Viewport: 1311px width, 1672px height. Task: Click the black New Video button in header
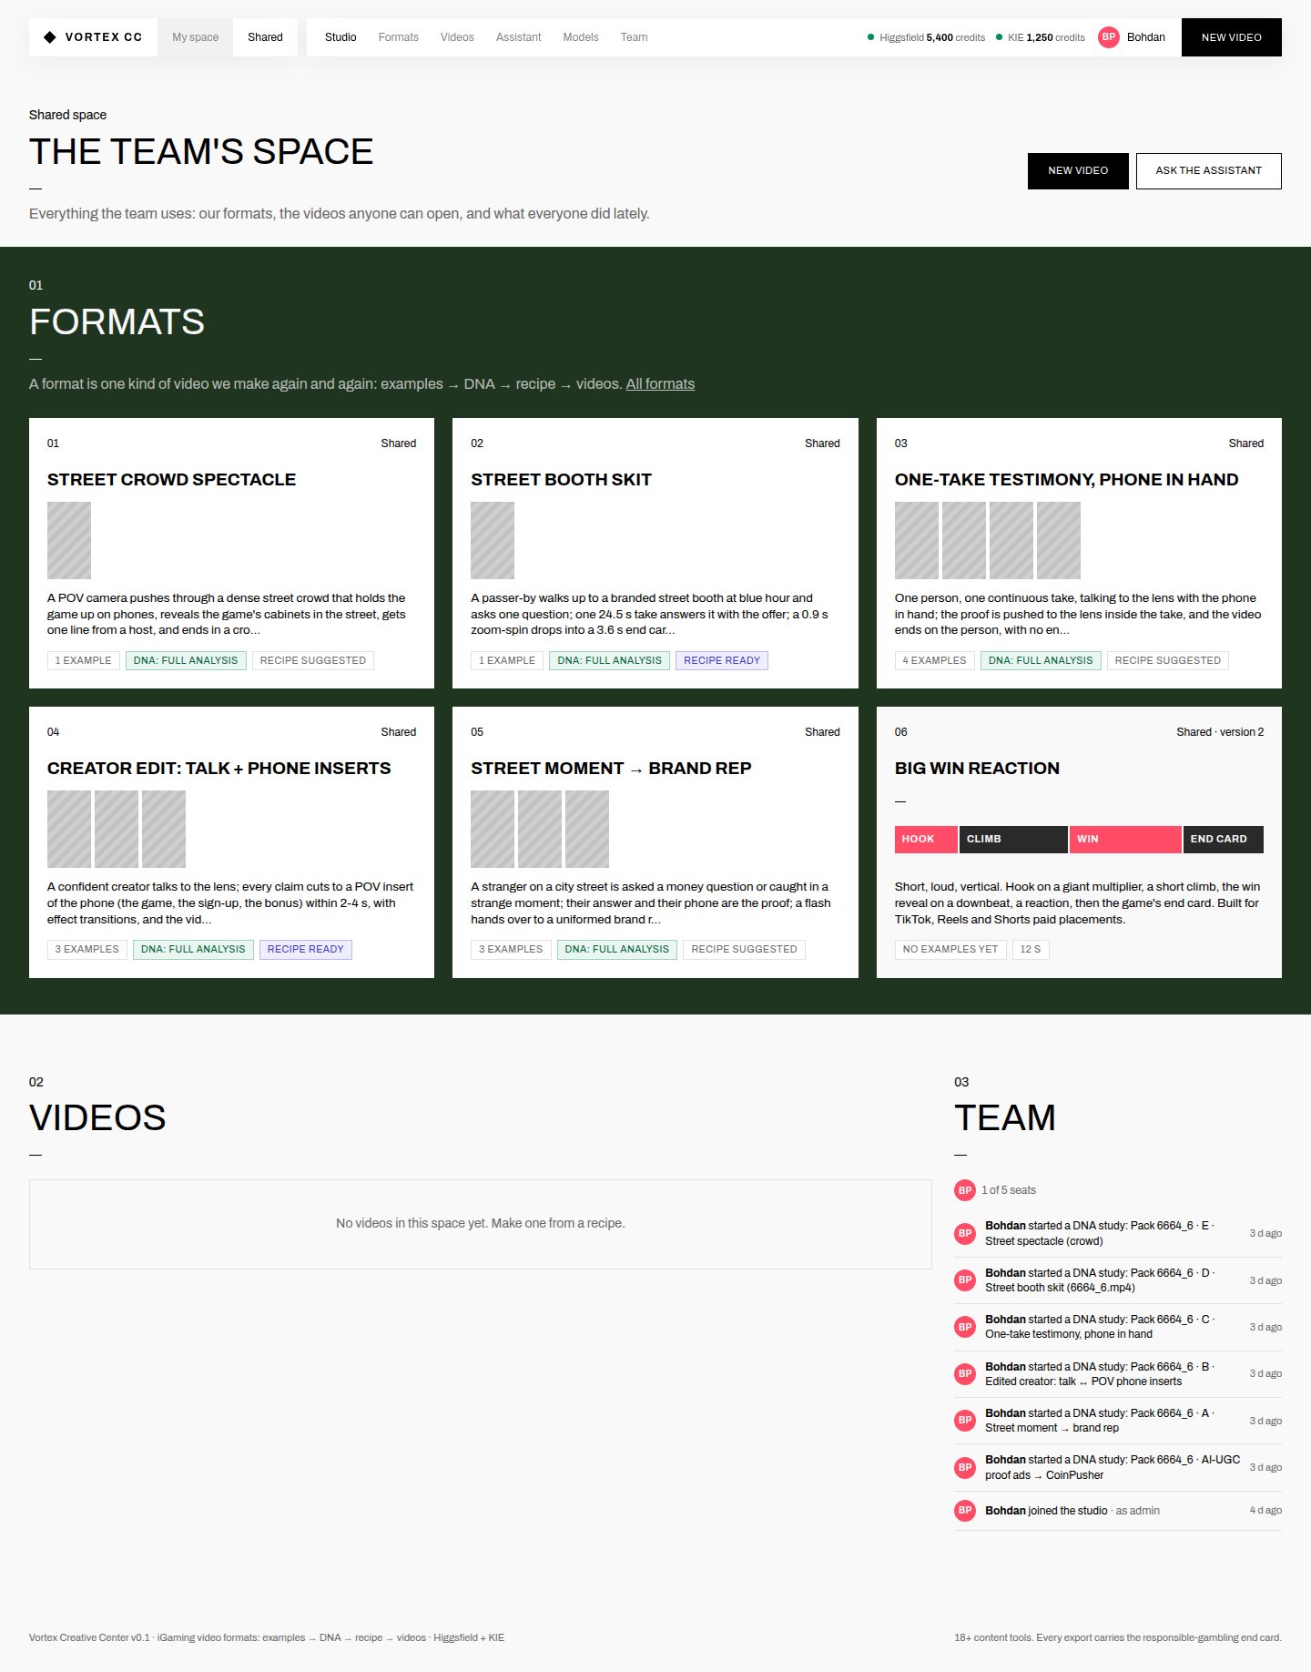click(1231, 37)
